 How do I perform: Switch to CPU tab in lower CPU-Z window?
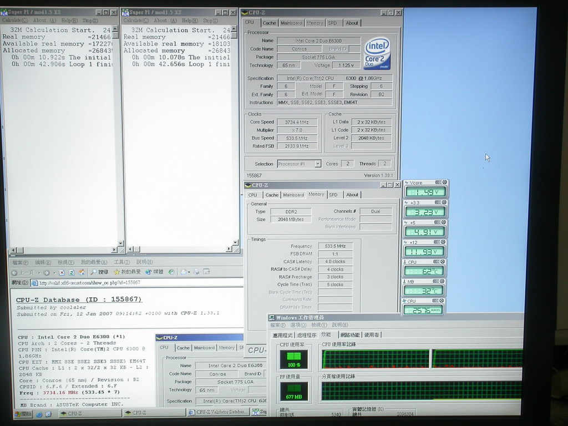click(x=252, y=195)
